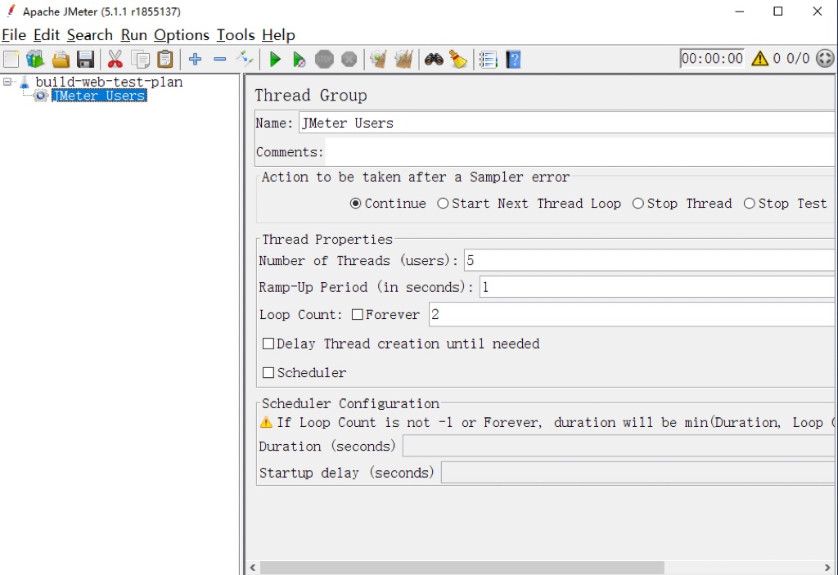This screenshot has height=575, width=838.
Task: Click the Comments input field
Action: pyautogui.click(x=580, y=152)
